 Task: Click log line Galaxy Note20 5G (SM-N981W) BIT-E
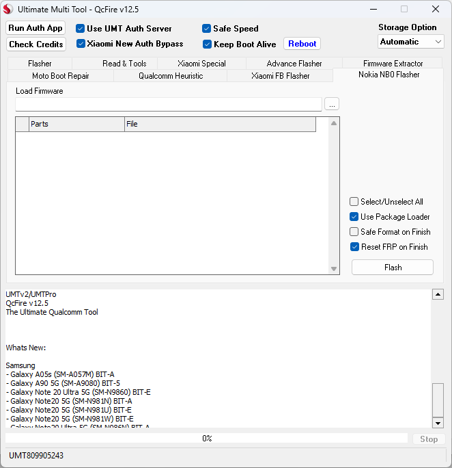70,419
